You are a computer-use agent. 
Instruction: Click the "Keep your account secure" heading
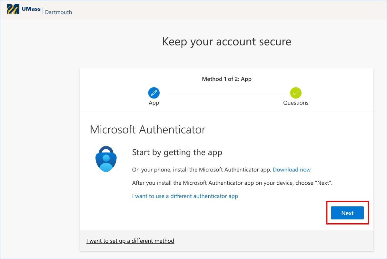(x=226, y=42)
